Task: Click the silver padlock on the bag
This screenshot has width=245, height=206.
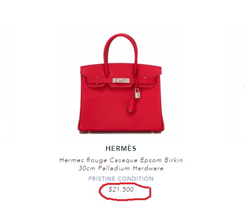Action: click(x=138, y=93)
